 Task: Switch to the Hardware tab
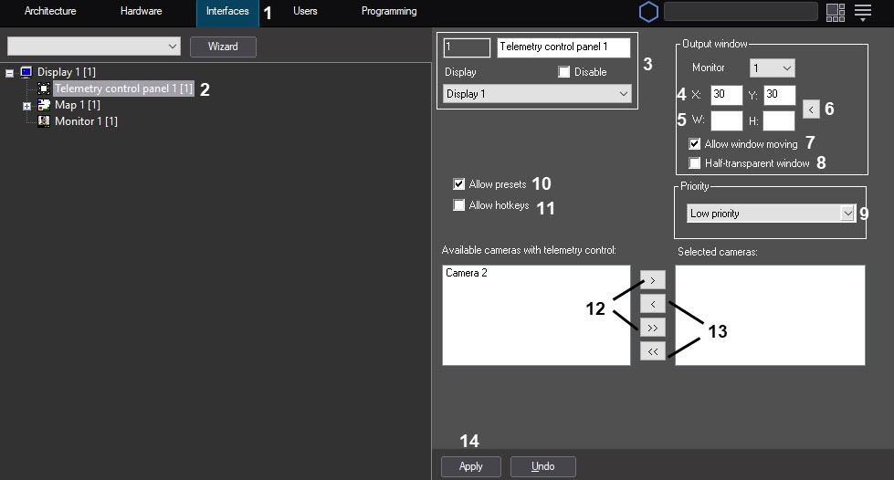141,11
